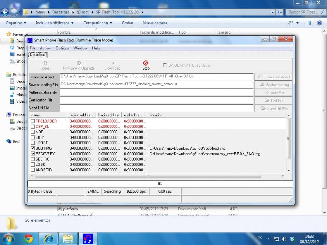Open the File menu in Flash Tool
Image resolution: width=327 pixels, height=245 pixels.
tap(32, 48)
